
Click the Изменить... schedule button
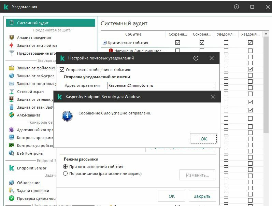click(197, 175)
